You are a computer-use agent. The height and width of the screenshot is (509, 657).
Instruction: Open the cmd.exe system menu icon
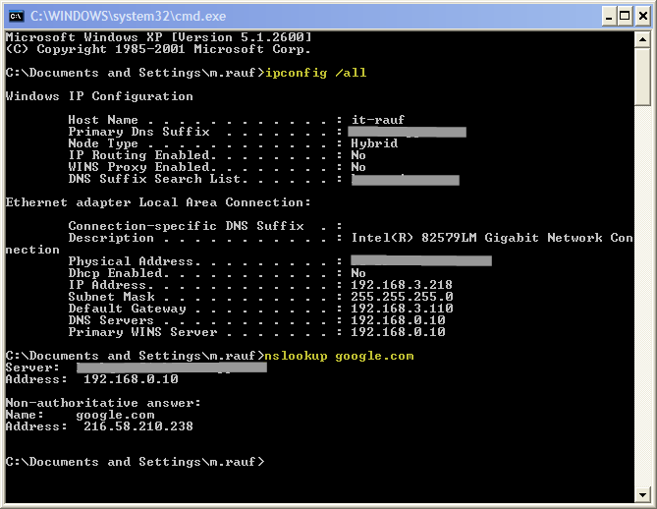(x=17, y=17)
